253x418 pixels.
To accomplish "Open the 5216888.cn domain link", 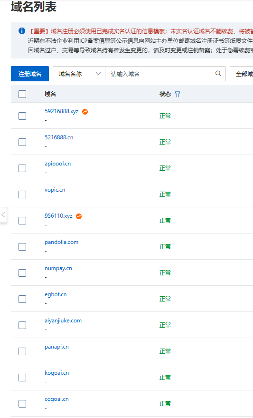I will click(x=59, y=137).
